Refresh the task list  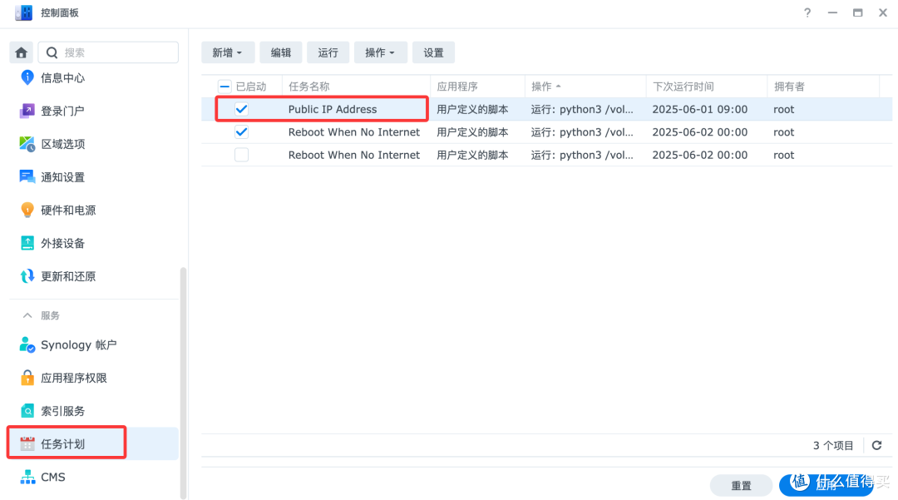(x=877, y=445)
